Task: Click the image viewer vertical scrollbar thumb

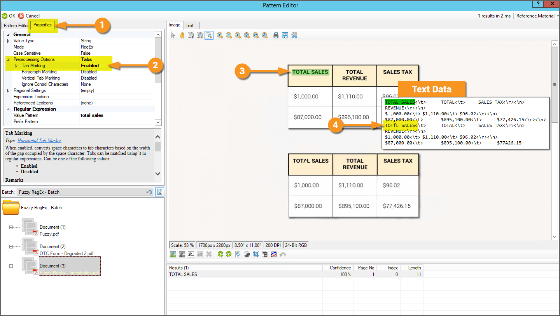Action: (x=555, y=85)
